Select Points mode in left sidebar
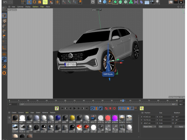 [x=4, y=26]
